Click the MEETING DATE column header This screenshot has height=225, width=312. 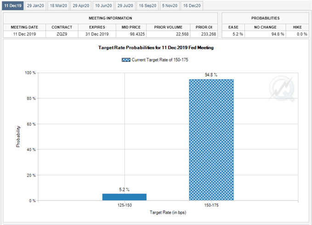[24, 27]
